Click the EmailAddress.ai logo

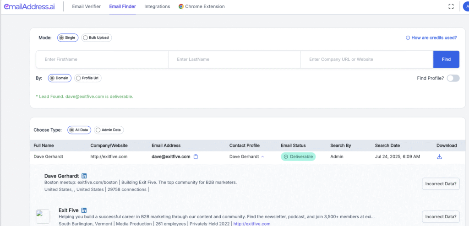29,6
